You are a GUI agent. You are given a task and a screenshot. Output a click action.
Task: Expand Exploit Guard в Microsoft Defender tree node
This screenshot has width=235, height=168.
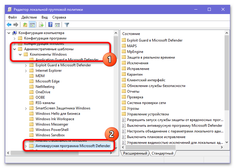26,65
